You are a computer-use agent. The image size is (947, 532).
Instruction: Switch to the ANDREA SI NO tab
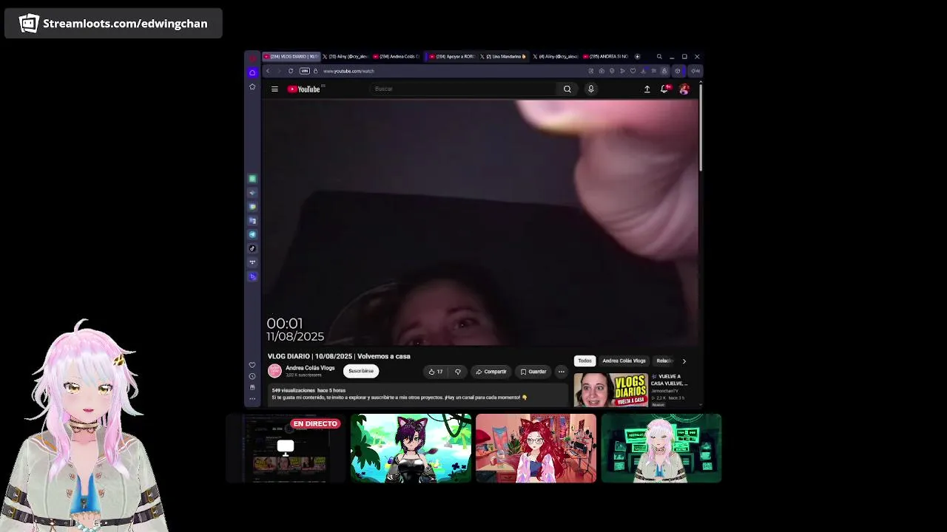tap(605, 56)
